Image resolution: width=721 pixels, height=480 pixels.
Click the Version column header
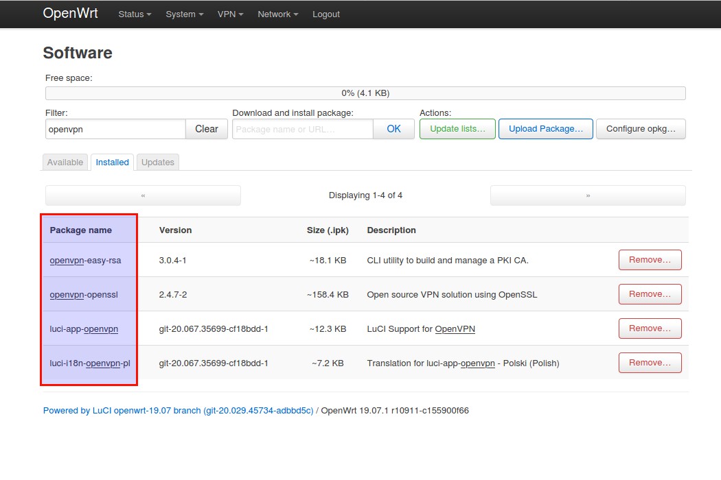click(175, 230)
